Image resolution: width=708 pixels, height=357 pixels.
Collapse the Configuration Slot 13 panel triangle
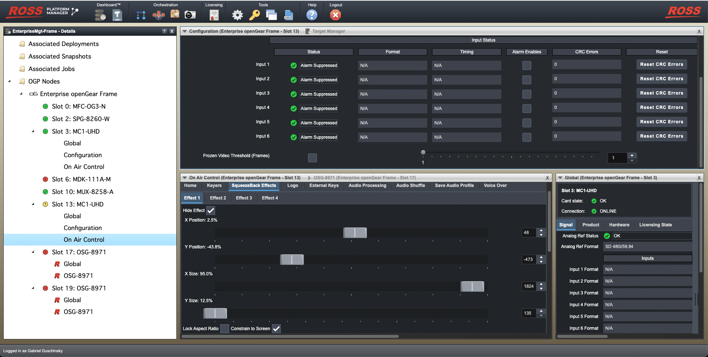tap(184, 31)
